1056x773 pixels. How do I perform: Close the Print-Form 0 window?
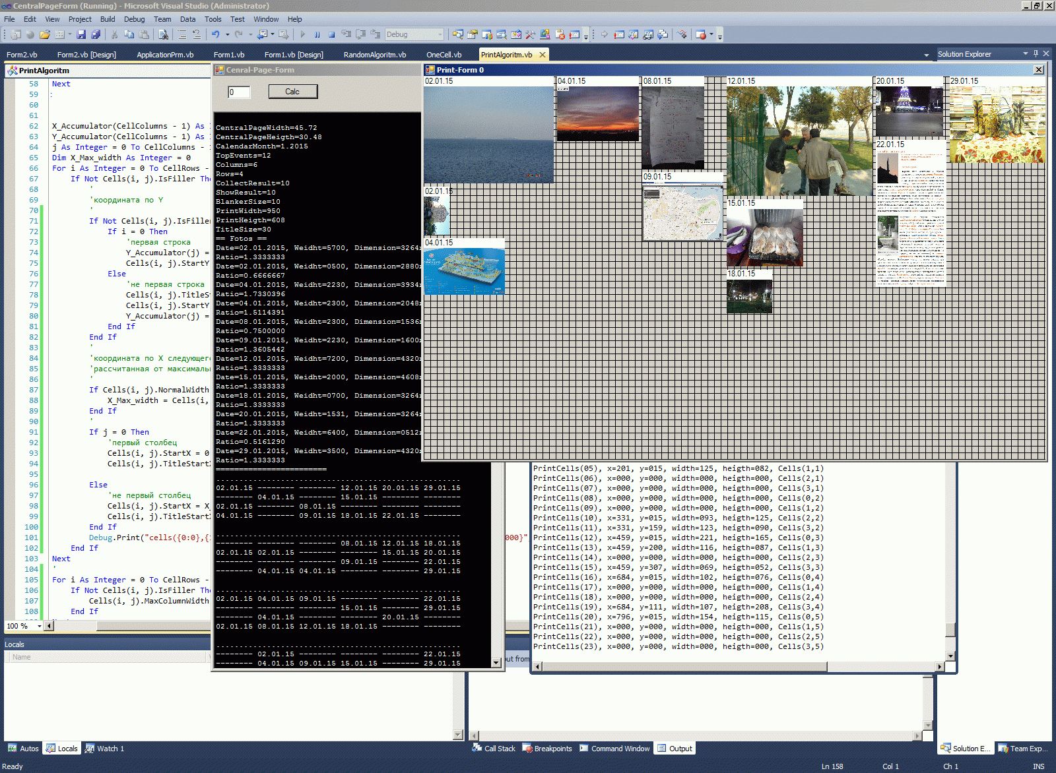[x=1038, y=70]
